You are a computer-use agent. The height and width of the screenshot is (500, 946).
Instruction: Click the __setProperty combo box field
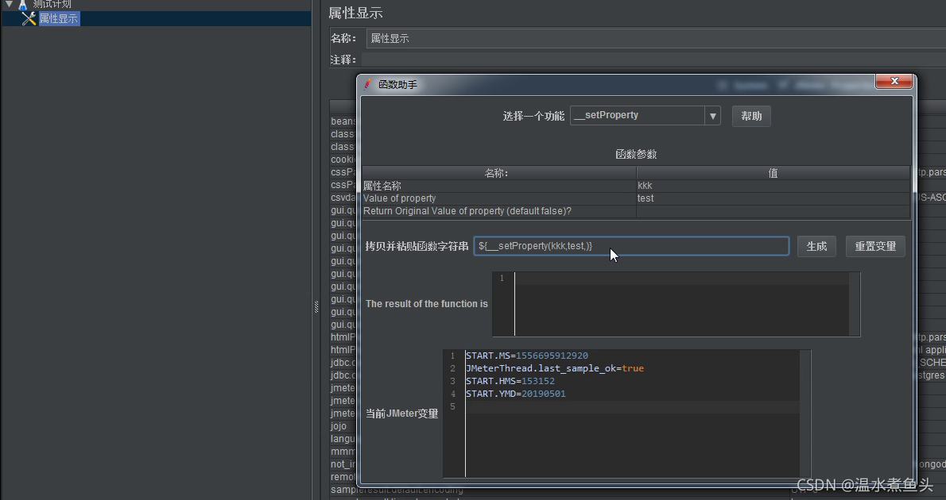coord(637,116)
